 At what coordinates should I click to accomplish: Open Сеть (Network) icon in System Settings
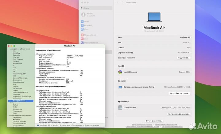click(82, 29)
